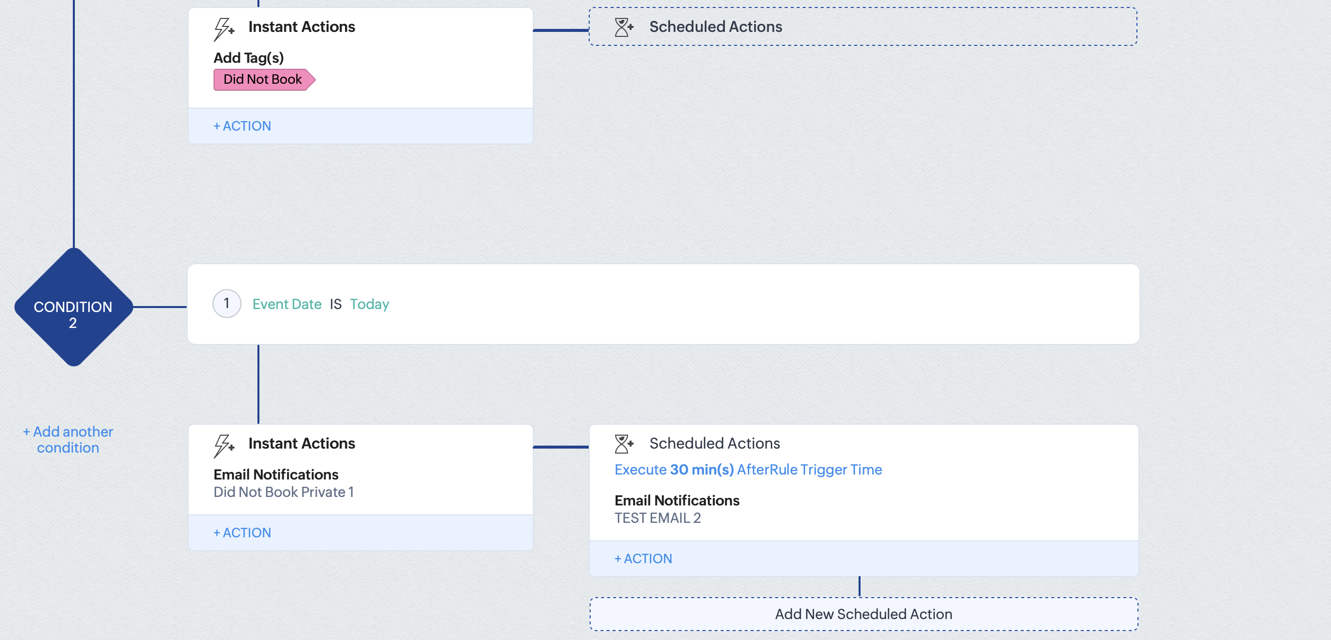Open the TEST EMAIL 2 notification
The image size is (1331, 640).
[x=657, y=518]
